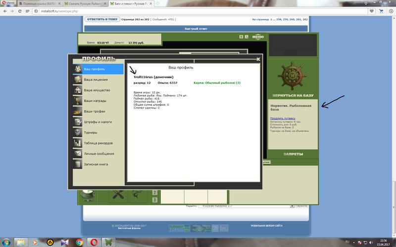
Task: Go to forum page 261
Action: (x=298, y=19)
